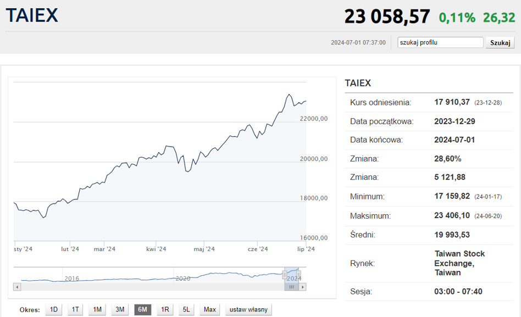521x317 pixels.
Task: Click the lut '24 x-axis label
Action: (70, 249)
